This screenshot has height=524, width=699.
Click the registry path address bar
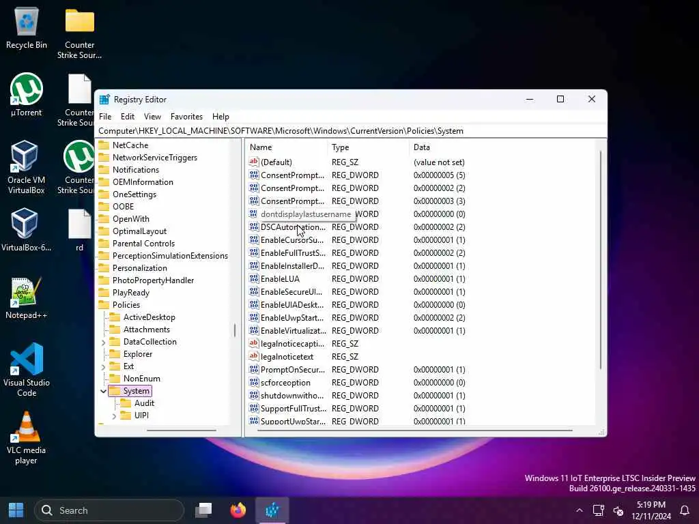tap(351, 130)
